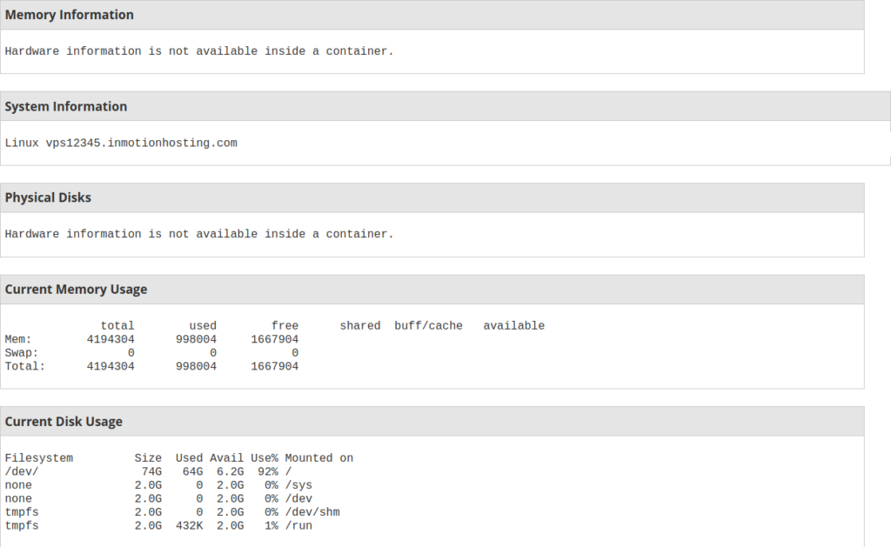
Task: Click the Memory Information section header
Action: [70, 15]
